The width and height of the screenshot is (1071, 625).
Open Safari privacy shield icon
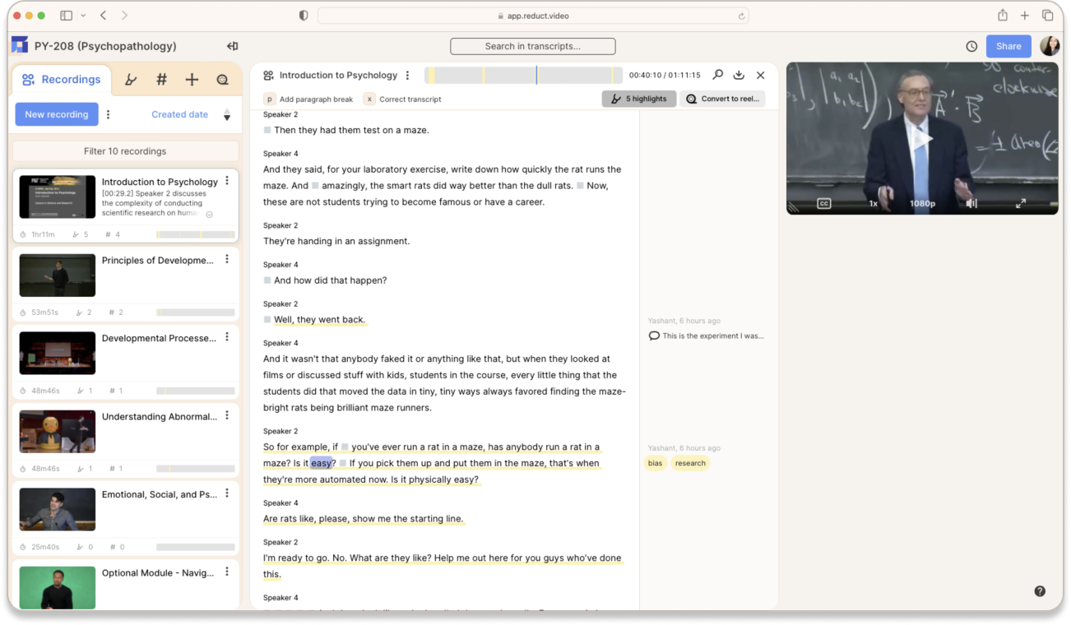coord(304,16)
